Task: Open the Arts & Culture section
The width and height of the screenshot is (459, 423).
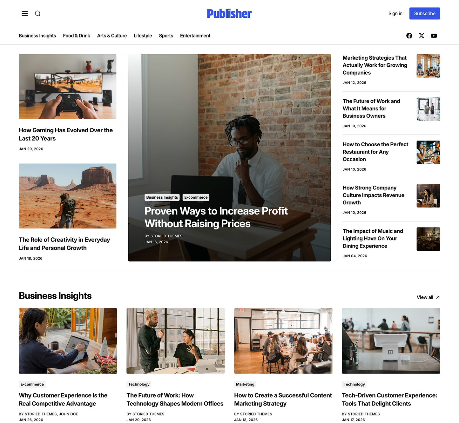Action: pyautogui.click(x=112, y=36)
